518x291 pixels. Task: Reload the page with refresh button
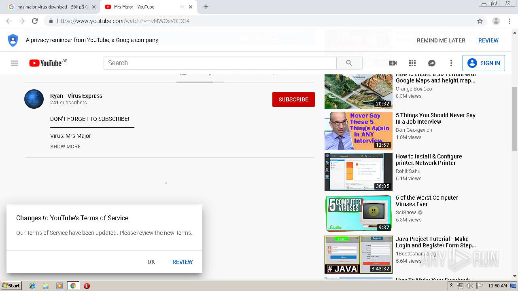tap(35, 21)
